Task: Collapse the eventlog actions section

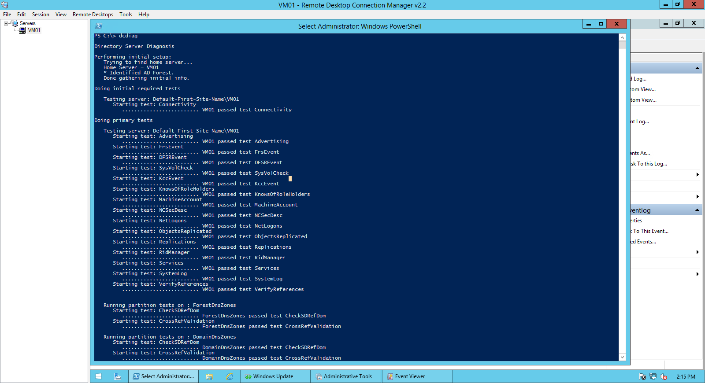Action: point(697,210)
